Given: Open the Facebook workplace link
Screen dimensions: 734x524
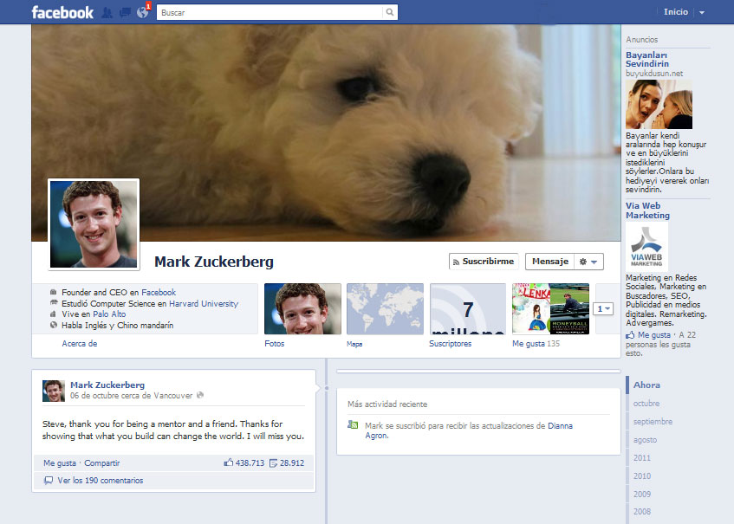Looking at the screenshot, I should tap(159, 292).
